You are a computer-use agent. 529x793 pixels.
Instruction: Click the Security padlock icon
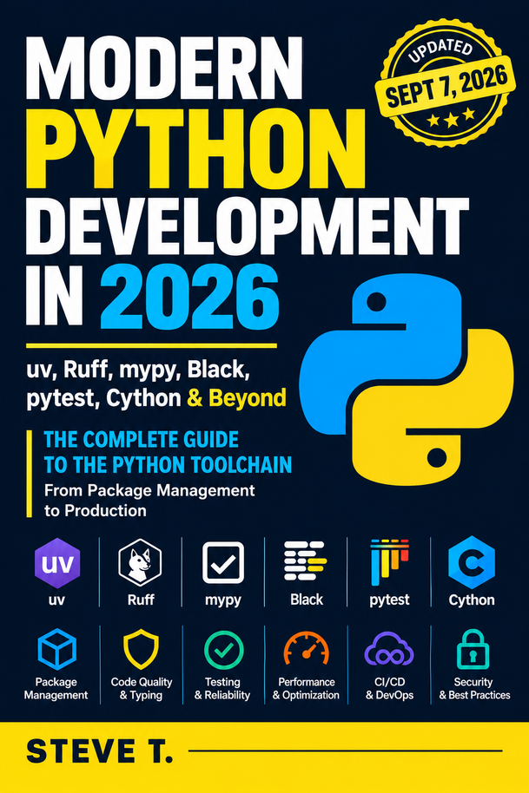(473, 649)
